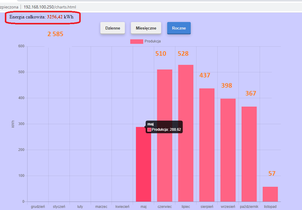The width and height of the screenshot is (302, 210).
Task: Click the orange 2 585 annotation
Action: (55, 34)
